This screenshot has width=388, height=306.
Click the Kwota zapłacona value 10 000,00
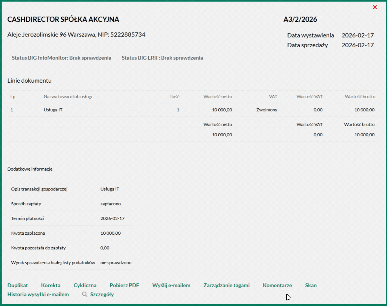(111, 233)
